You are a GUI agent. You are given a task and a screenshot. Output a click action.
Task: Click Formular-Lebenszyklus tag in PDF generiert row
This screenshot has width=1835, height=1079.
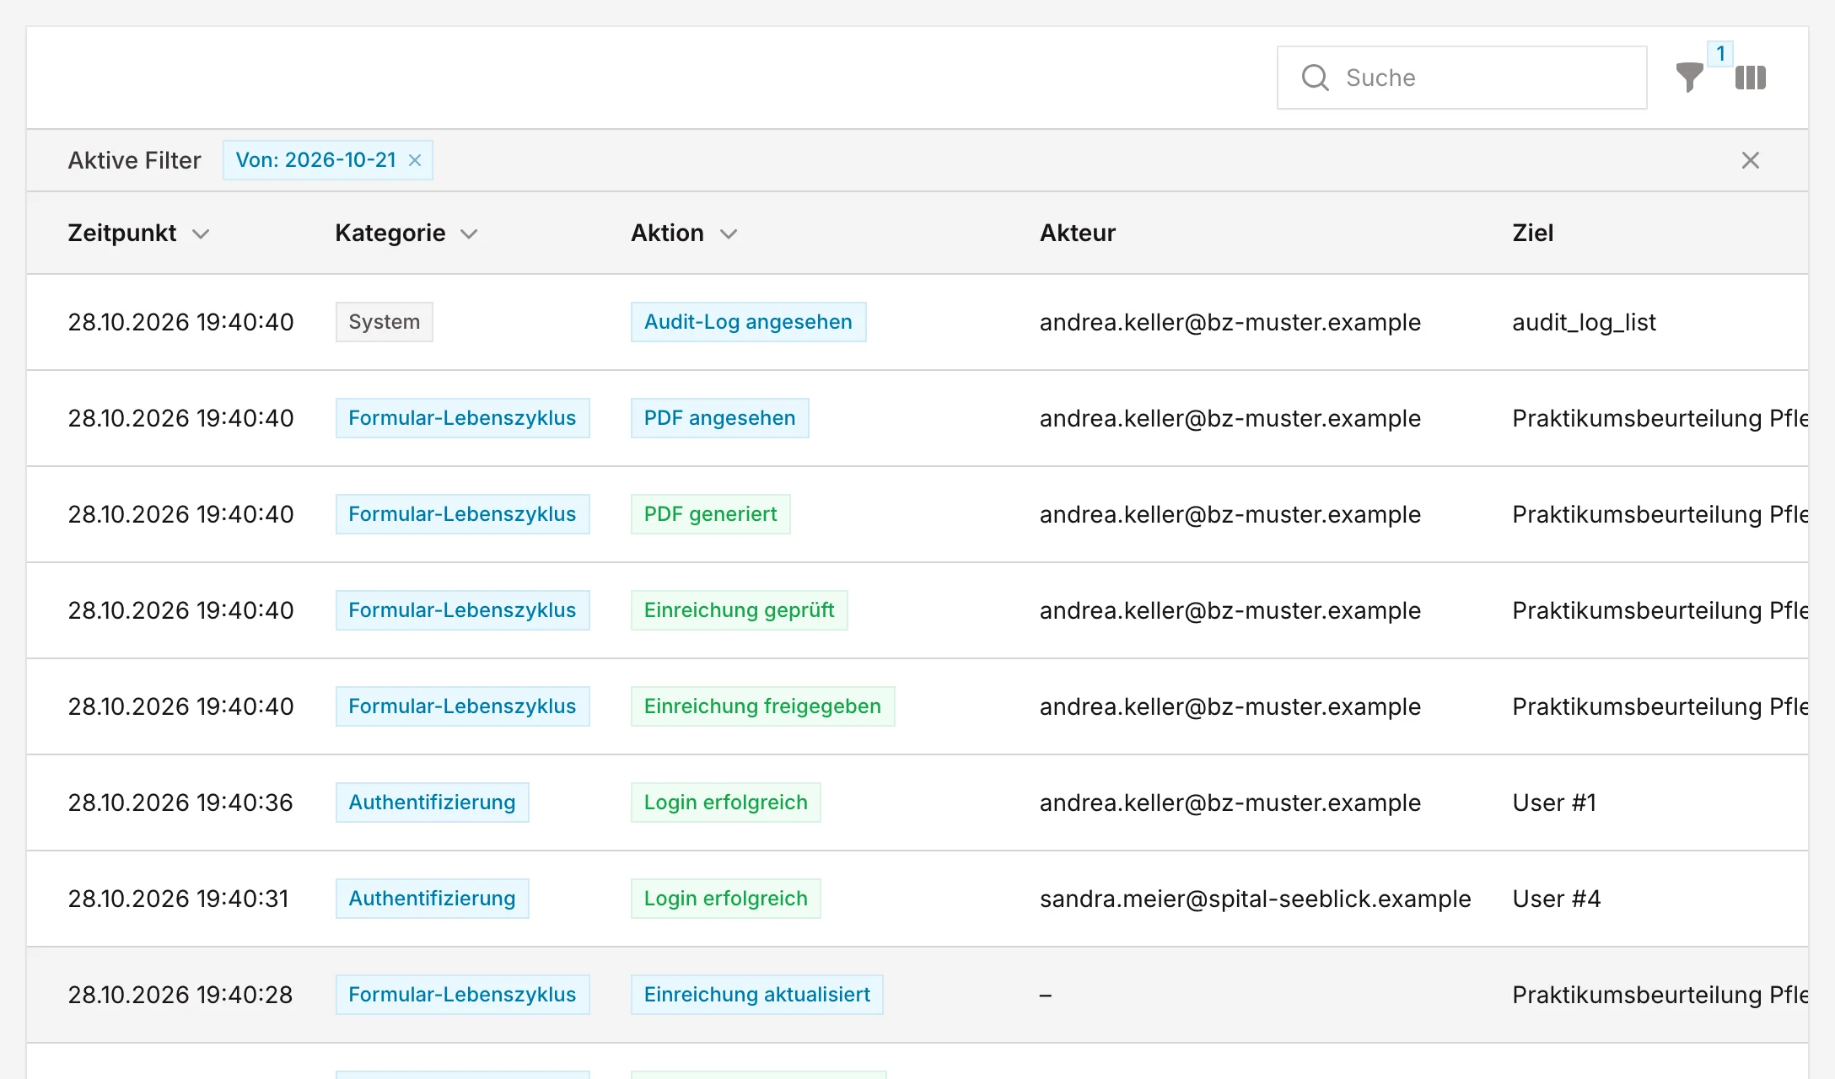coord(463,514)
